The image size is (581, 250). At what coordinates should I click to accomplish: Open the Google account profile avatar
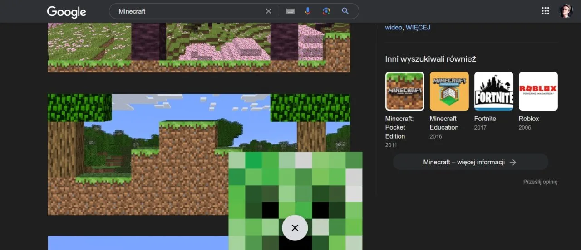tap(566, 11)
